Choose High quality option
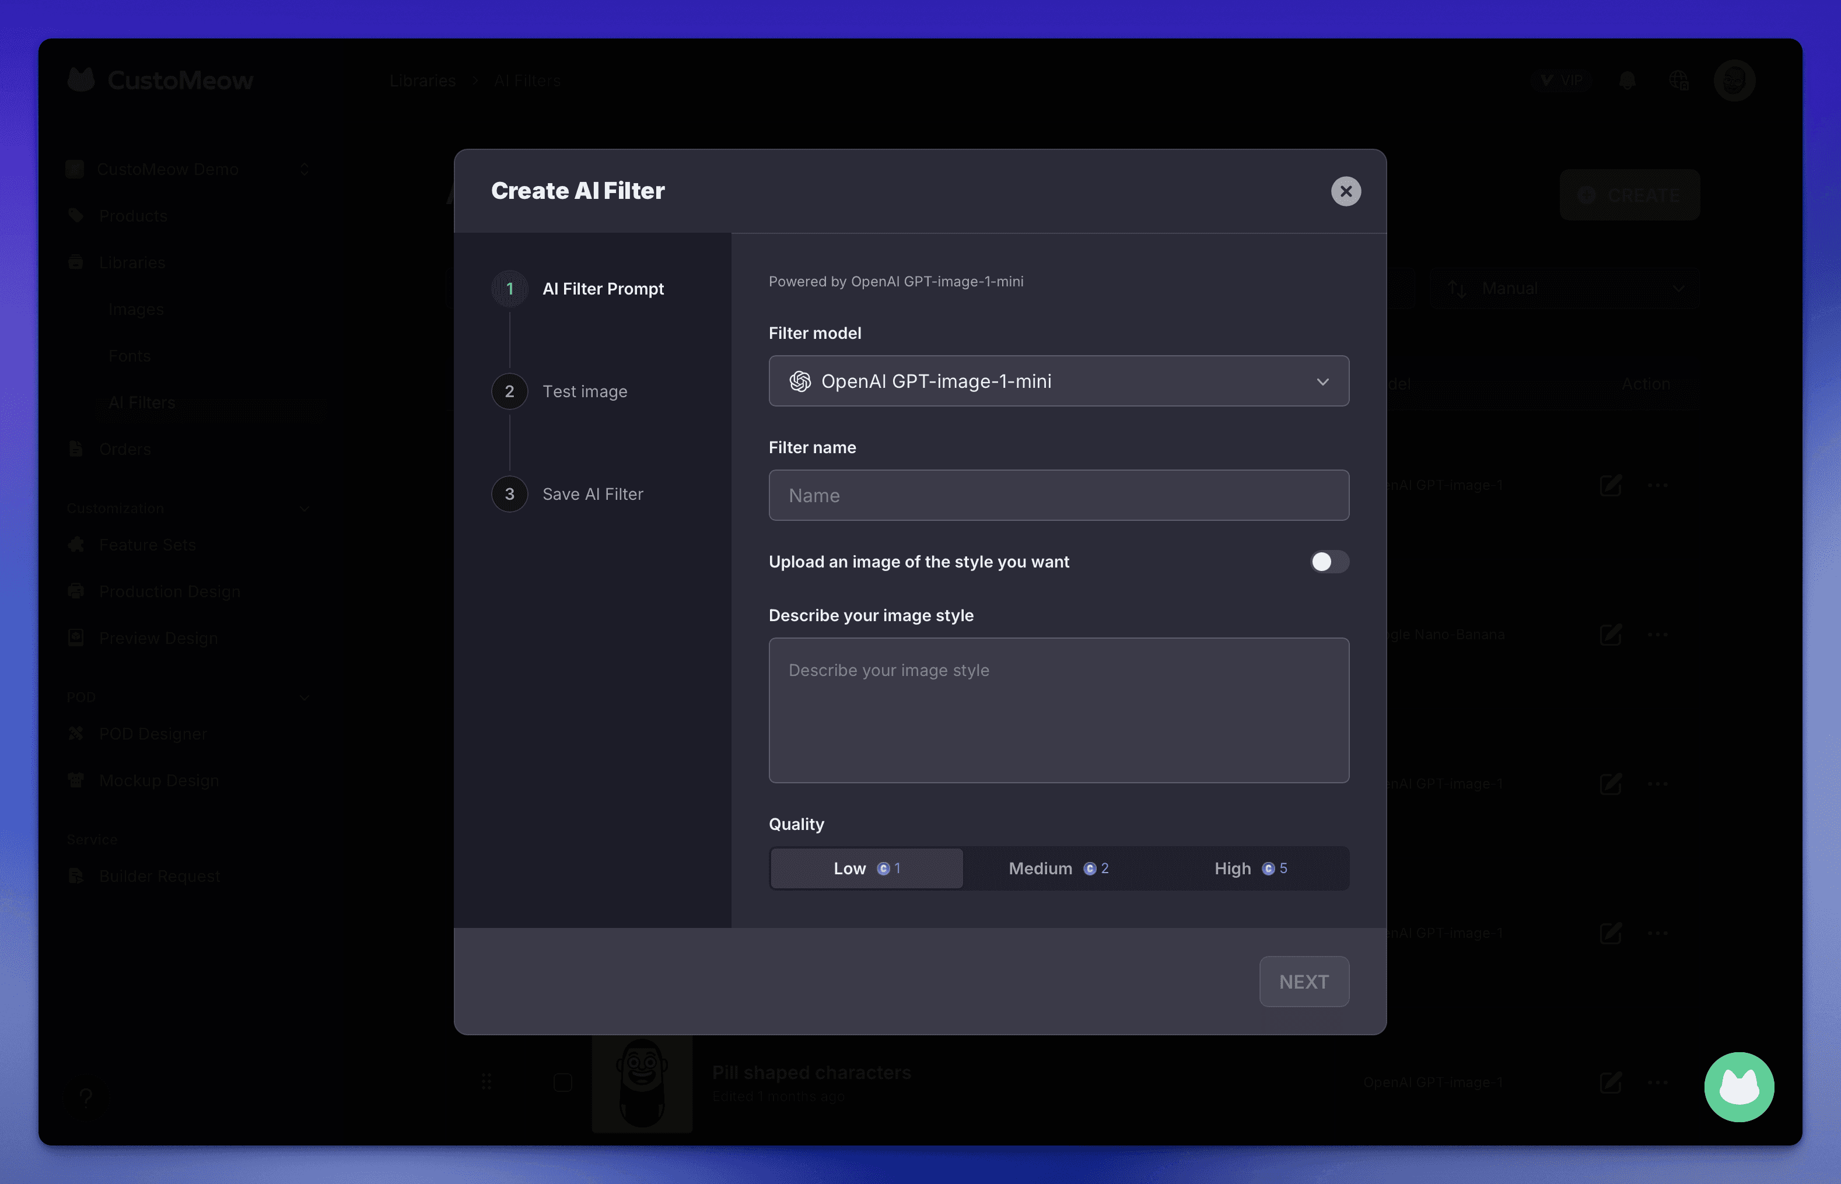 1251,869
